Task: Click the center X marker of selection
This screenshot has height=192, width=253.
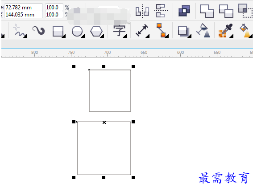Action: [104, 122]
